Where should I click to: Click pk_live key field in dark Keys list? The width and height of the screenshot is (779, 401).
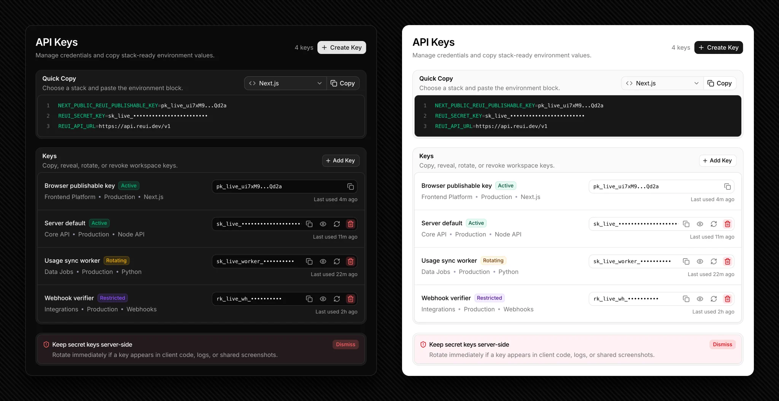tap(285, 186)
